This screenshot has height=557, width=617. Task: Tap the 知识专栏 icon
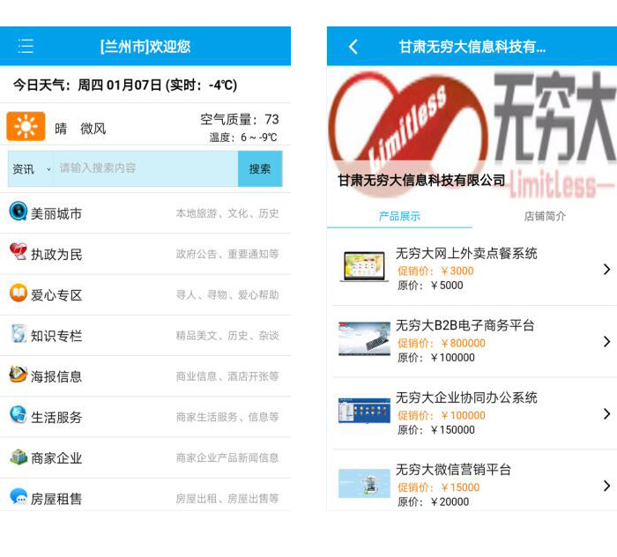[x=19, y=335]
